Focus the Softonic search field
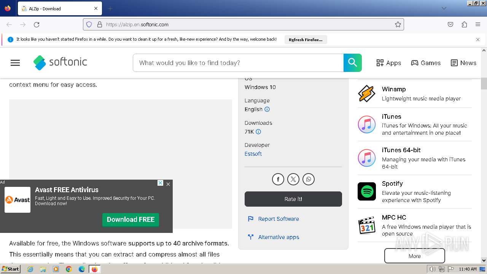Screen dimensions: 487x274 238,63
